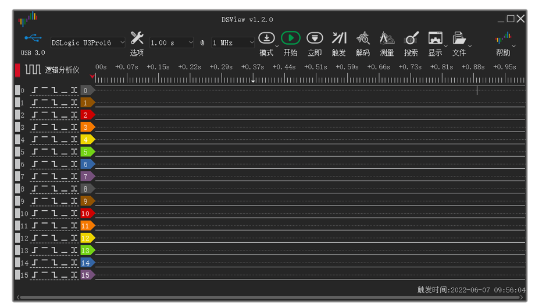Start capture with the 开始 button

[x=290, y=38]
